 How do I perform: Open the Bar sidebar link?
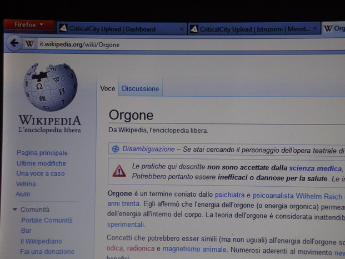[x=26, y=231]
